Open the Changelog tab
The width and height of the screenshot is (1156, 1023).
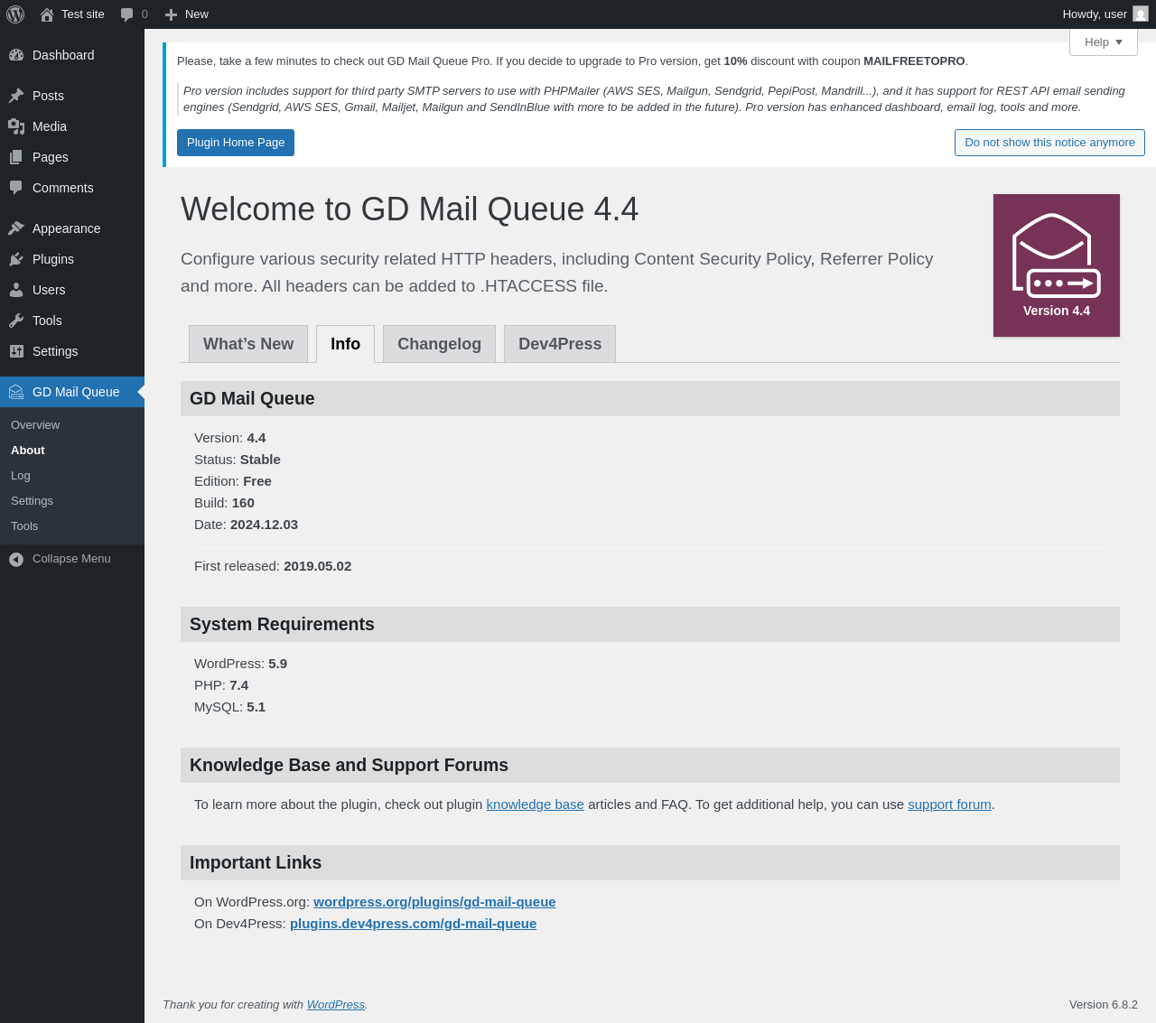(x=439, y=344)
